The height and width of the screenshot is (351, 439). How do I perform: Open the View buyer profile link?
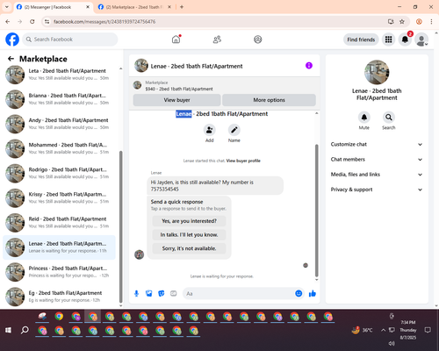coord(243,161)
